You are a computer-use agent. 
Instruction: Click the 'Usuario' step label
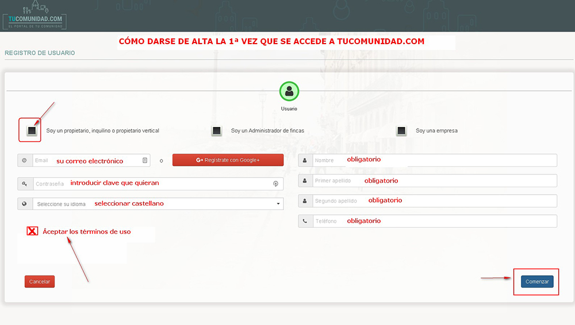pos(289,109)
